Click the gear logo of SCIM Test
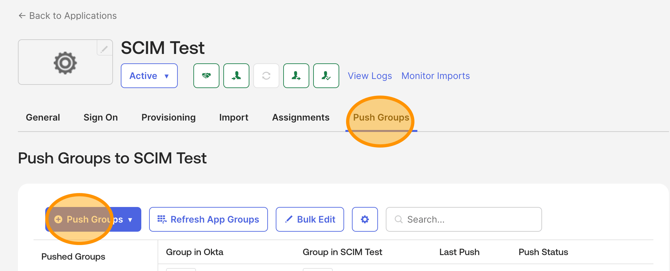Screen dimensions: 670x271 pyautogui.click(x=65, y=63)
